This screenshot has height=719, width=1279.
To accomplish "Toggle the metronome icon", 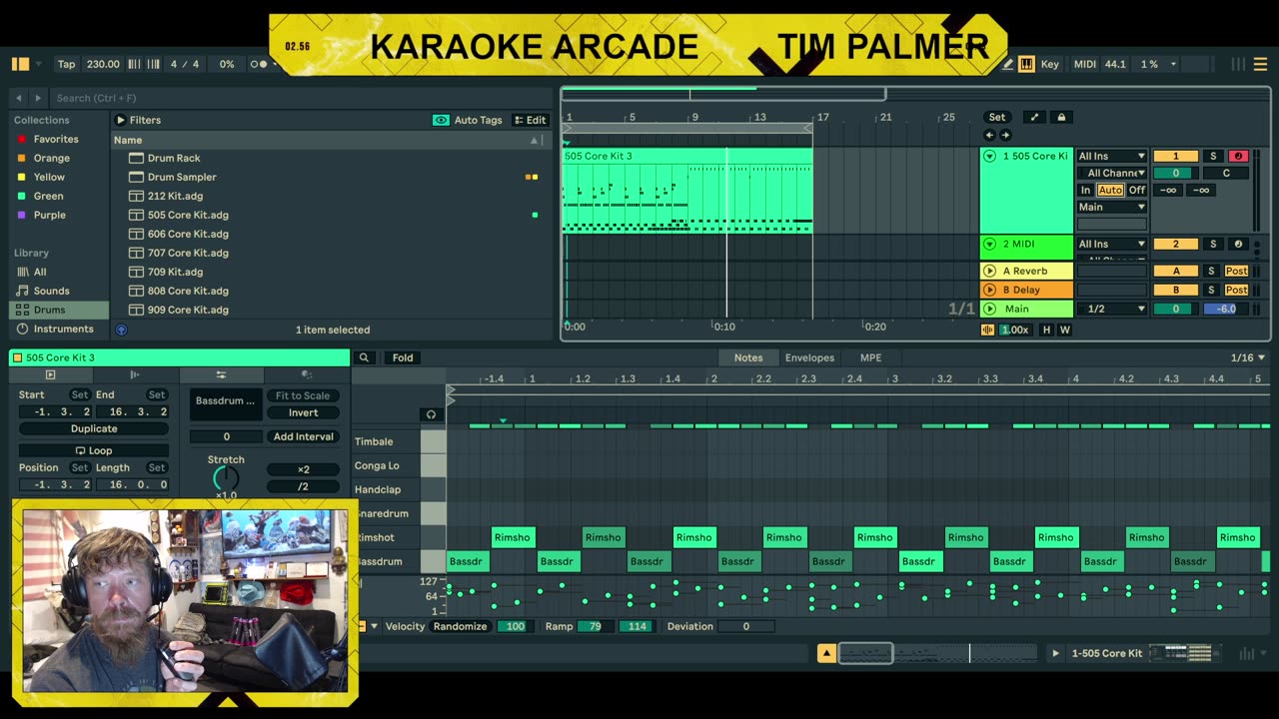I will tap(258, 64).
